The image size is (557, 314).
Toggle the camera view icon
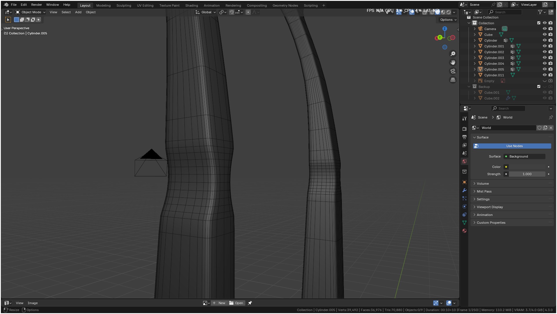pyautogui.click(x=453, y=71)
